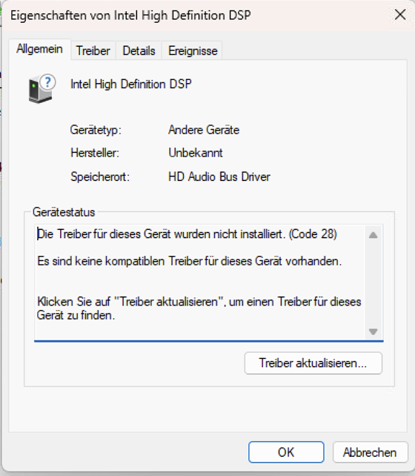Cancel with the Abbrechen button
The width and height of the screenshot is (415, 476).
coord(370,452)
